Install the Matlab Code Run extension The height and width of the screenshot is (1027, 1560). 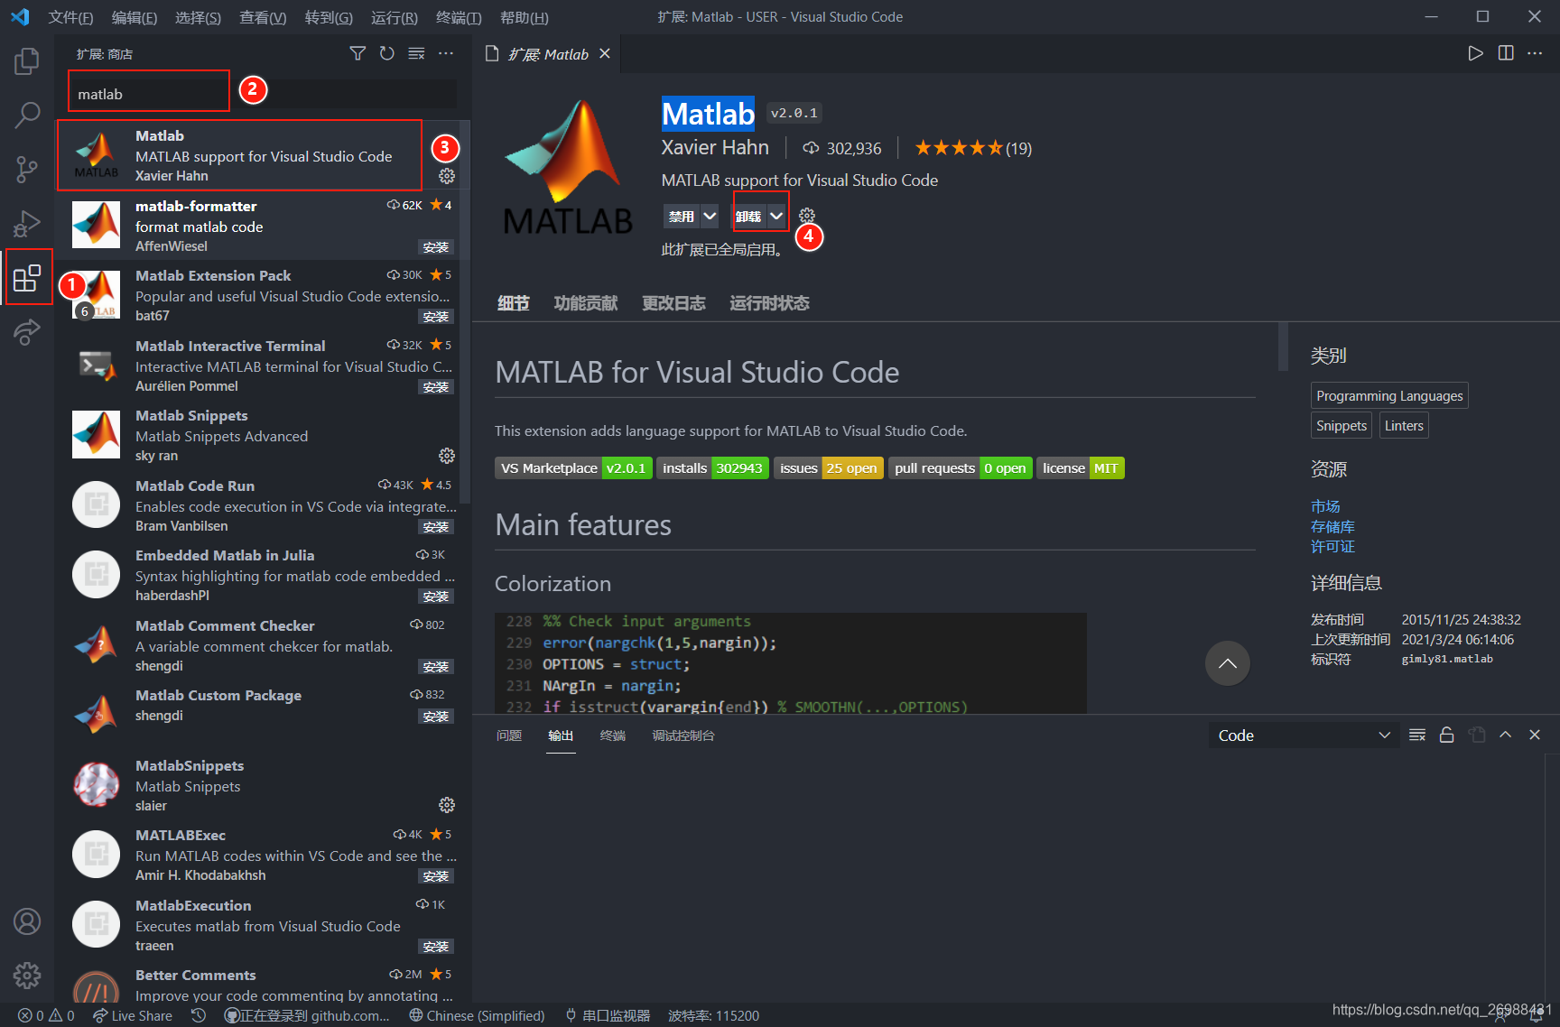[x=436, y=527]
